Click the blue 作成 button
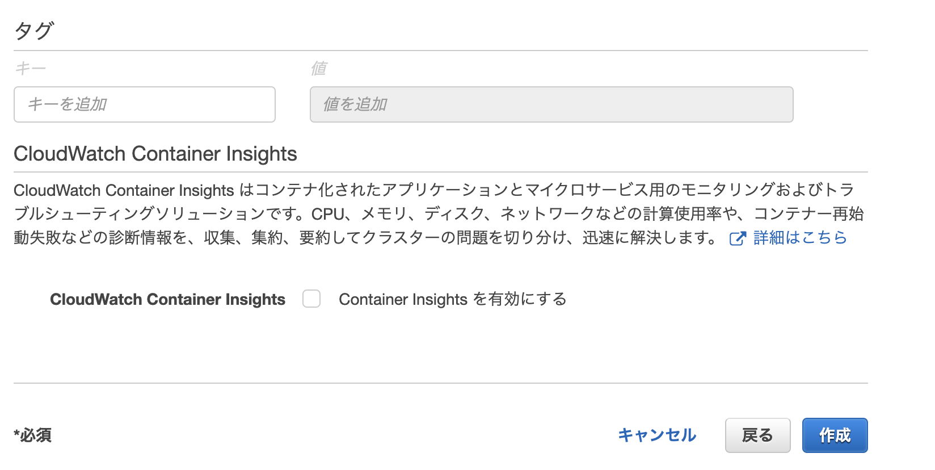The image size is (935, 470). [835, 435]
